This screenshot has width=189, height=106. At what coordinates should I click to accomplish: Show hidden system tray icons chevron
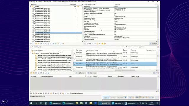coord(138,103)
